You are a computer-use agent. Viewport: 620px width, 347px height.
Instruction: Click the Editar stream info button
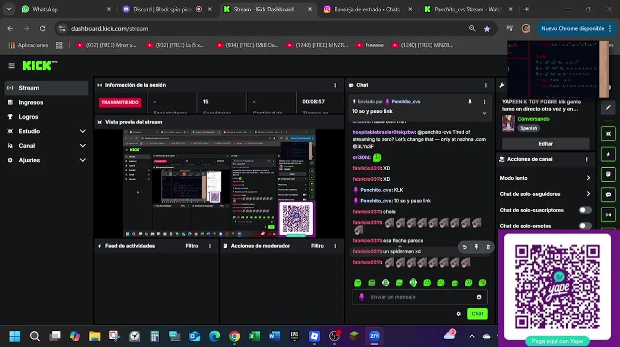tap(546, 144)
